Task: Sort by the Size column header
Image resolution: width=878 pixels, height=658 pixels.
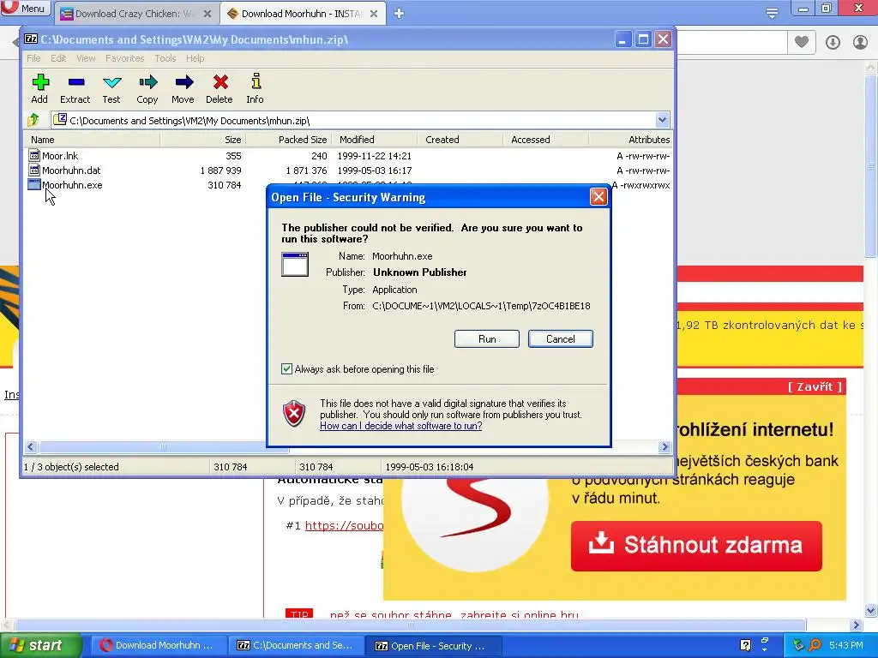Action: coord(202,140)
